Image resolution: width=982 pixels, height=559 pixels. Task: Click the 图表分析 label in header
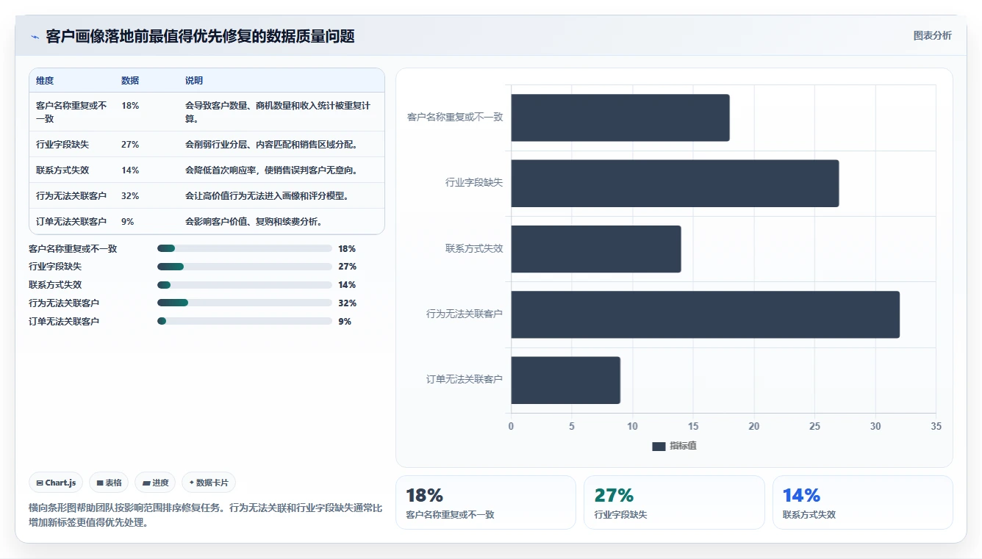[x=932, y=35]
